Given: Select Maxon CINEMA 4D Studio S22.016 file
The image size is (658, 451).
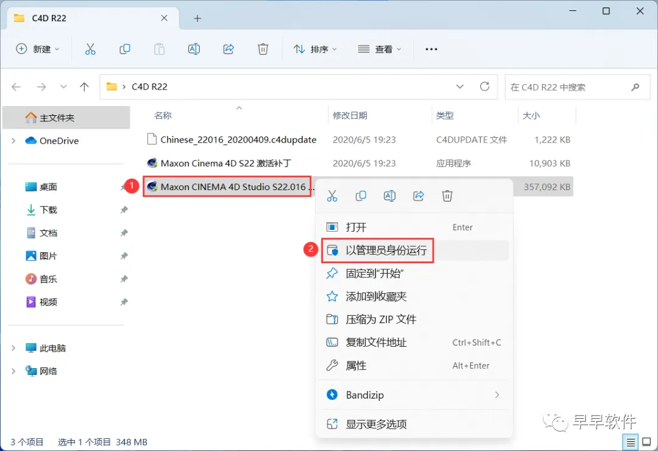Looking at the screenshot, I should click(227, 187).
